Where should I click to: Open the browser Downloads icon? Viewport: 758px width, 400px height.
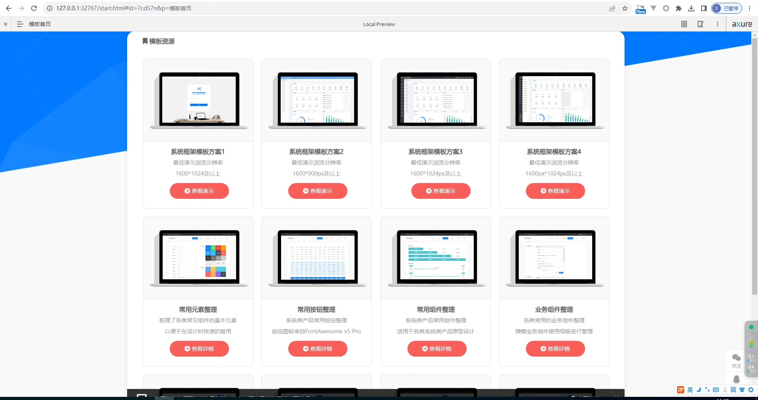pos(691,8)
